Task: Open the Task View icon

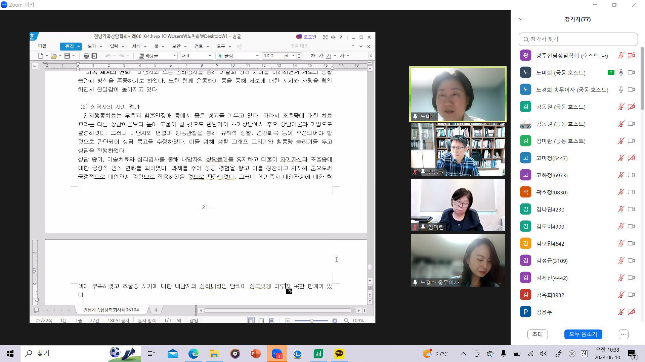Action: 151,353
